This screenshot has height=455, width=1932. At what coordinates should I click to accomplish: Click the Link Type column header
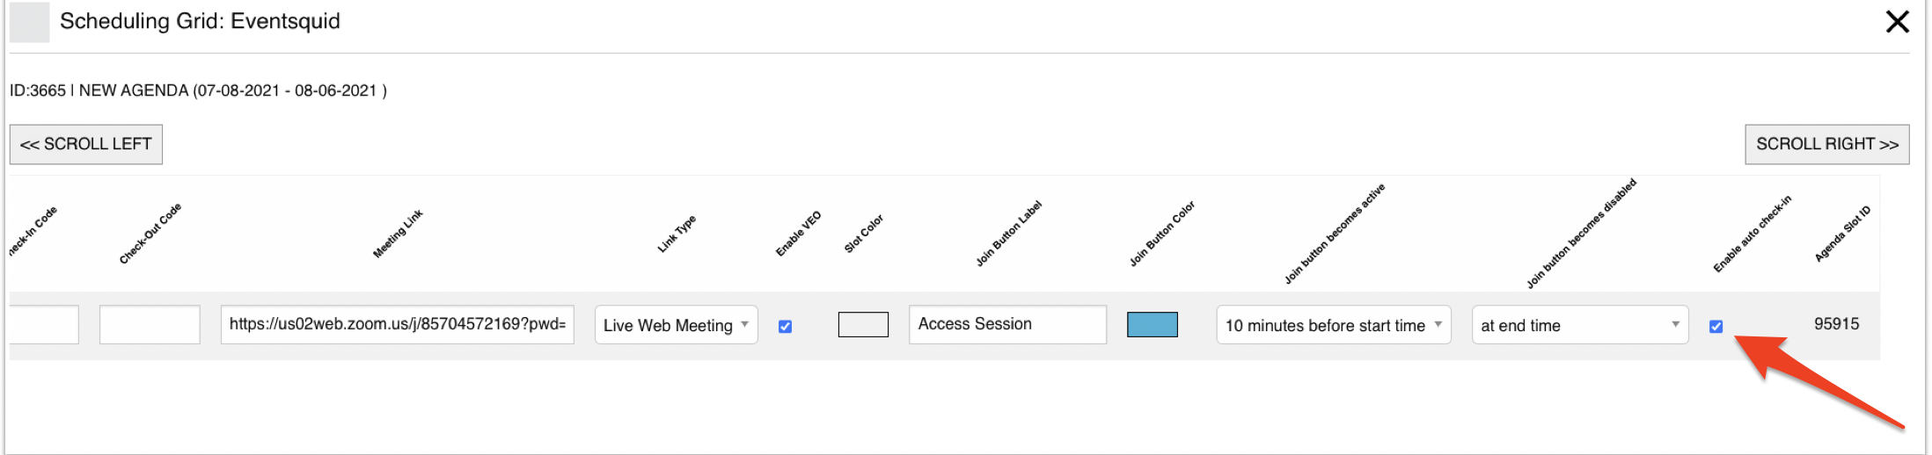click(677, 234)
